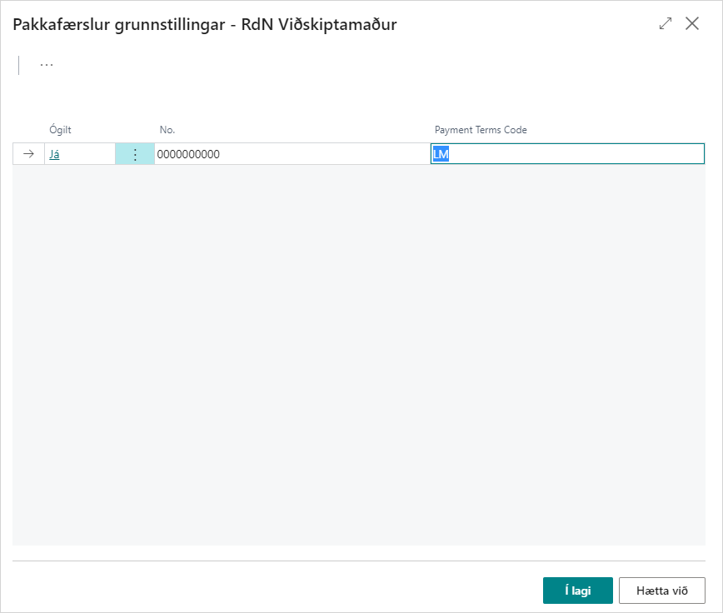
Task: Click into the Payment Terms Code field
Action: [x=566, y=154]
